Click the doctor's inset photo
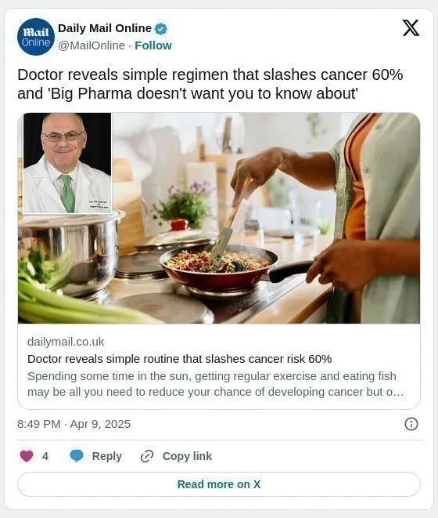Screen dimensions: 438x518 pyautogui.click(x=67, y=163)
